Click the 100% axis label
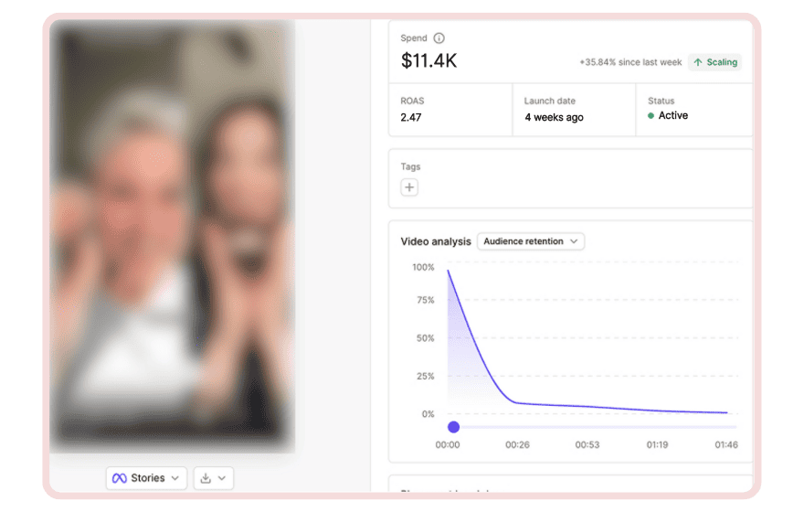The image size is (804, 512). tap(423, 267)
